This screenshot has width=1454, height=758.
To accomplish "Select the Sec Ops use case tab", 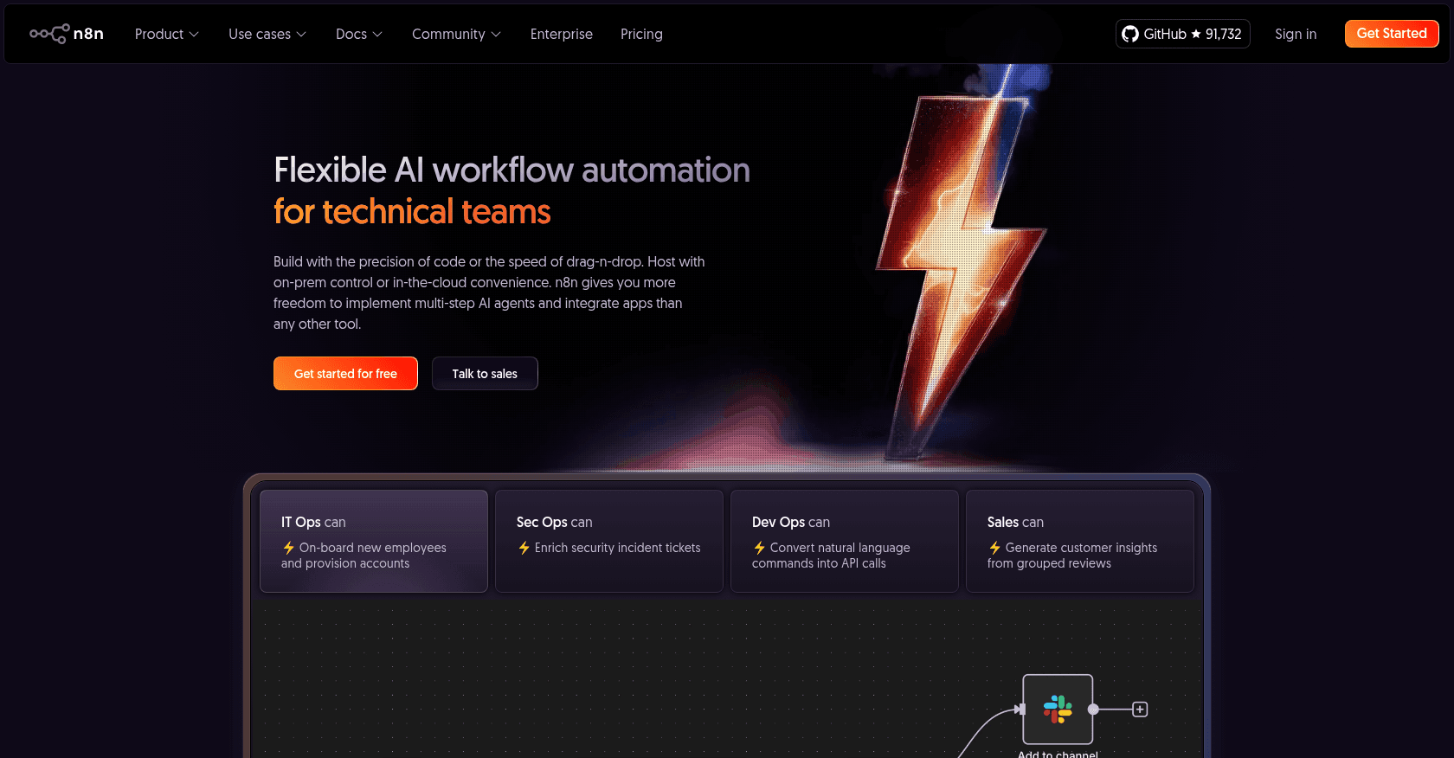I will [x=608, y=541].
